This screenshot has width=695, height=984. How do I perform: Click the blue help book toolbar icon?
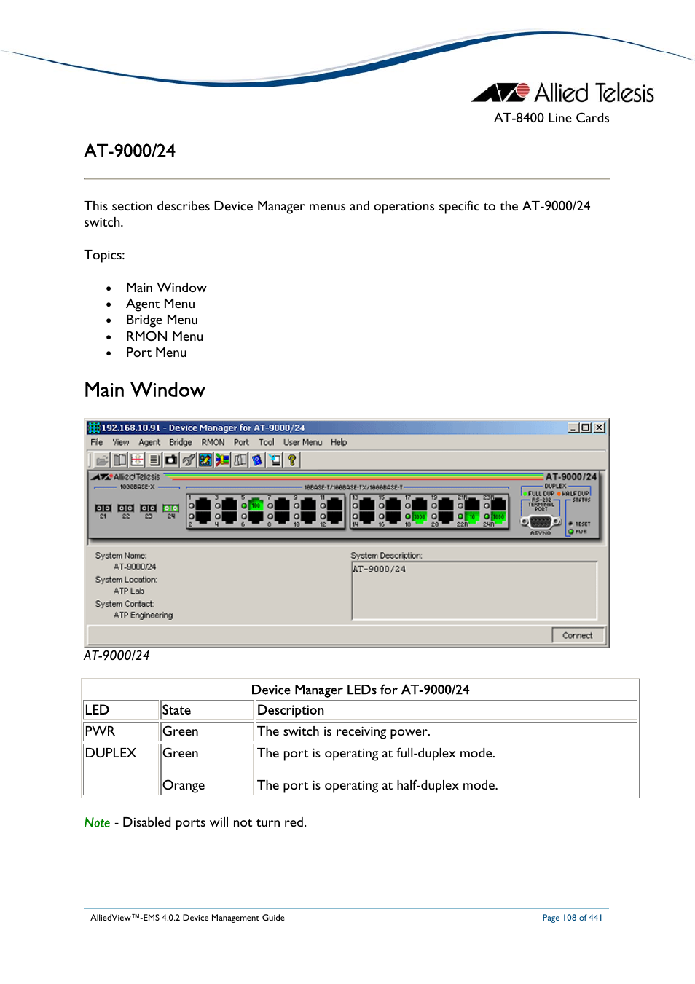[x=256, y=460]
